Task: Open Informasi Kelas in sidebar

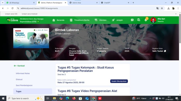Action: click(23, 73)
